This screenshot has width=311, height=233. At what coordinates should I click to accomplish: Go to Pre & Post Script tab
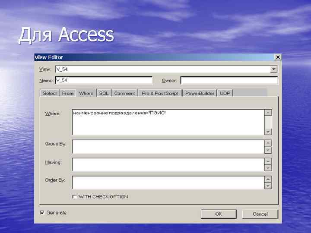click(160, 93)
